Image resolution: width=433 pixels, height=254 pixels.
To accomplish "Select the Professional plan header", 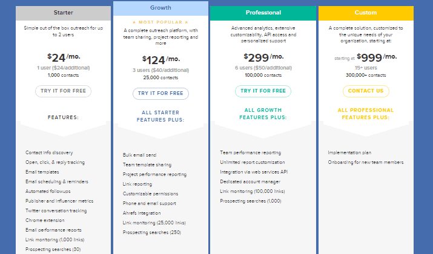I will pos(263,13).
